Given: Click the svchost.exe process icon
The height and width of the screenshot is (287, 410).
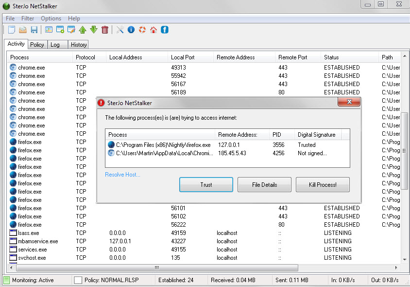Looking at the screenshot, I should click(x=13, y=257).
